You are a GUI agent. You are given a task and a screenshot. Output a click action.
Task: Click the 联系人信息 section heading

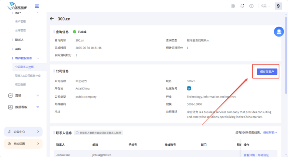64,133
